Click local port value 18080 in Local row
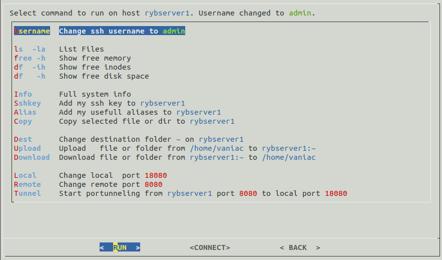The width and height of the screenshot is (442, 260). pyautogui.click(x=156, y=175)
